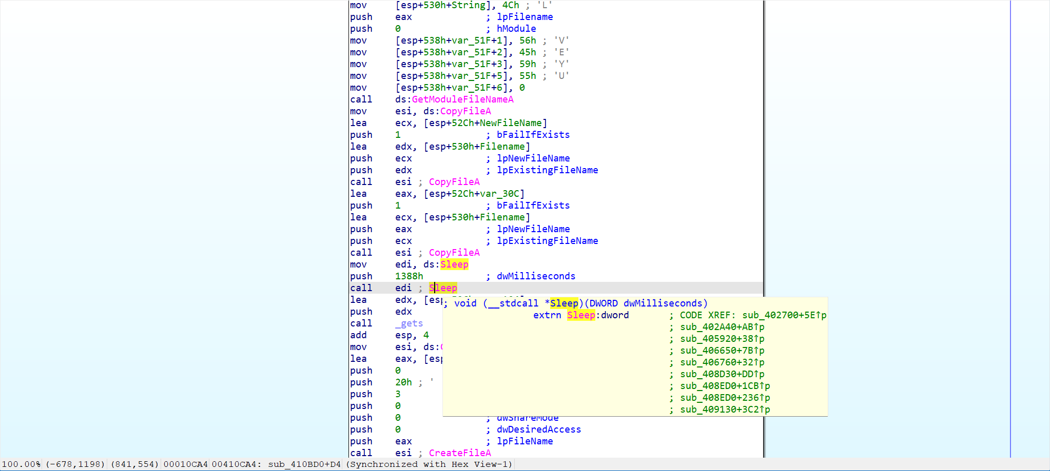
Task: Click address 00410CA4: sub_410BD0+D4 in status bar
Action: coord(276,464)
